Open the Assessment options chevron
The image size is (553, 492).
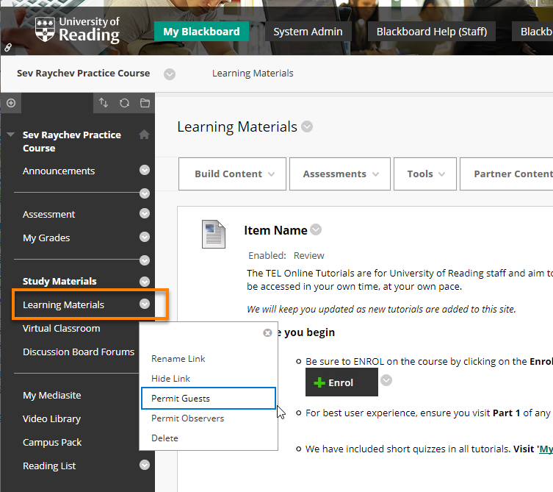144,213
